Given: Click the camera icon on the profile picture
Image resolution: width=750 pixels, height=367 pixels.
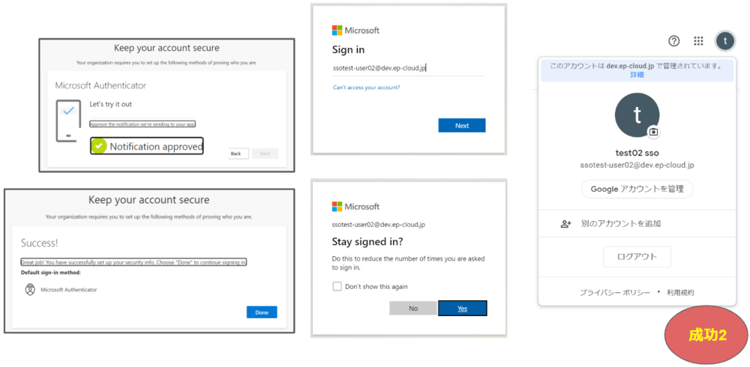Looking at the screenshot, I should [x=653, y=132].
